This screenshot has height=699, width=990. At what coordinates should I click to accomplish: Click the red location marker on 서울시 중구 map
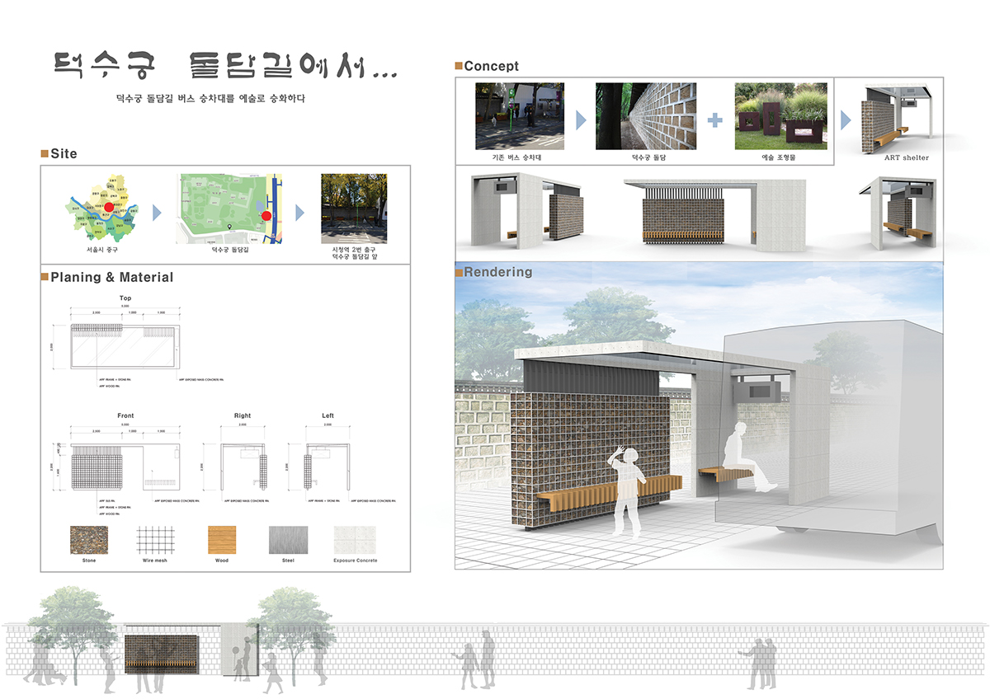click(109, 208)
